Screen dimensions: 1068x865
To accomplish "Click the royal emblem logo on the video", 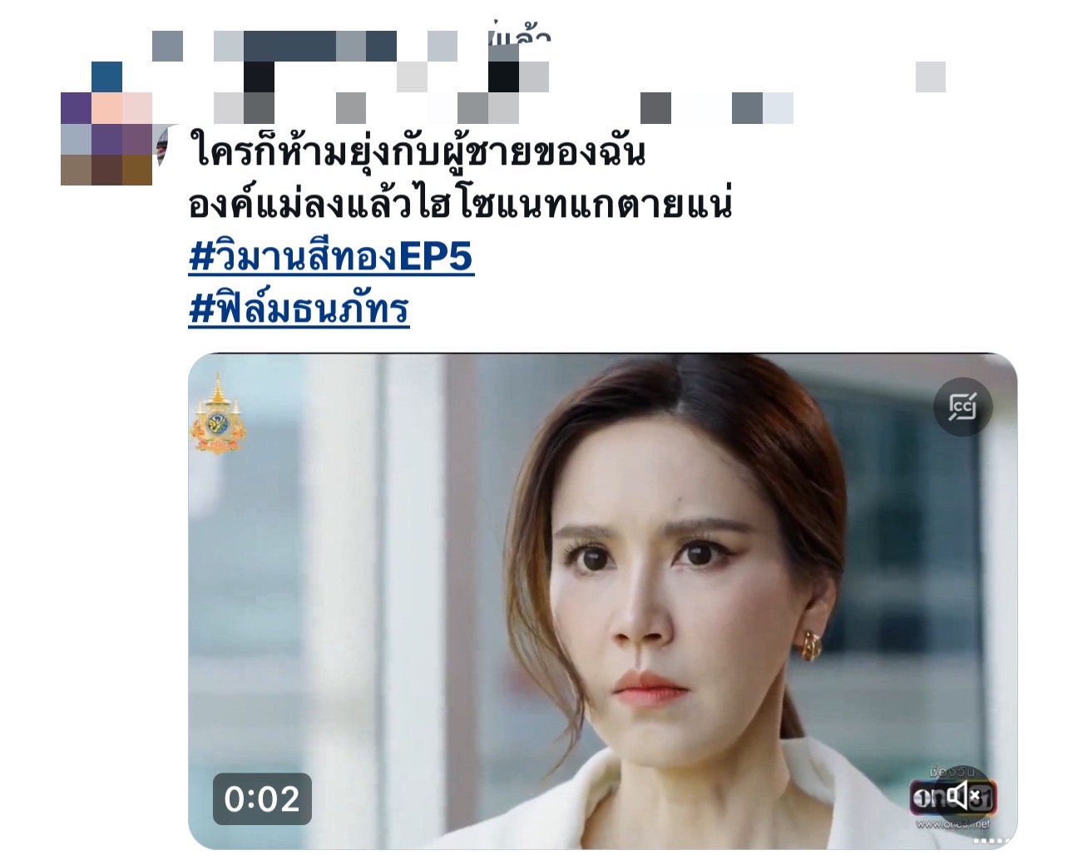I will click(218, 414).
